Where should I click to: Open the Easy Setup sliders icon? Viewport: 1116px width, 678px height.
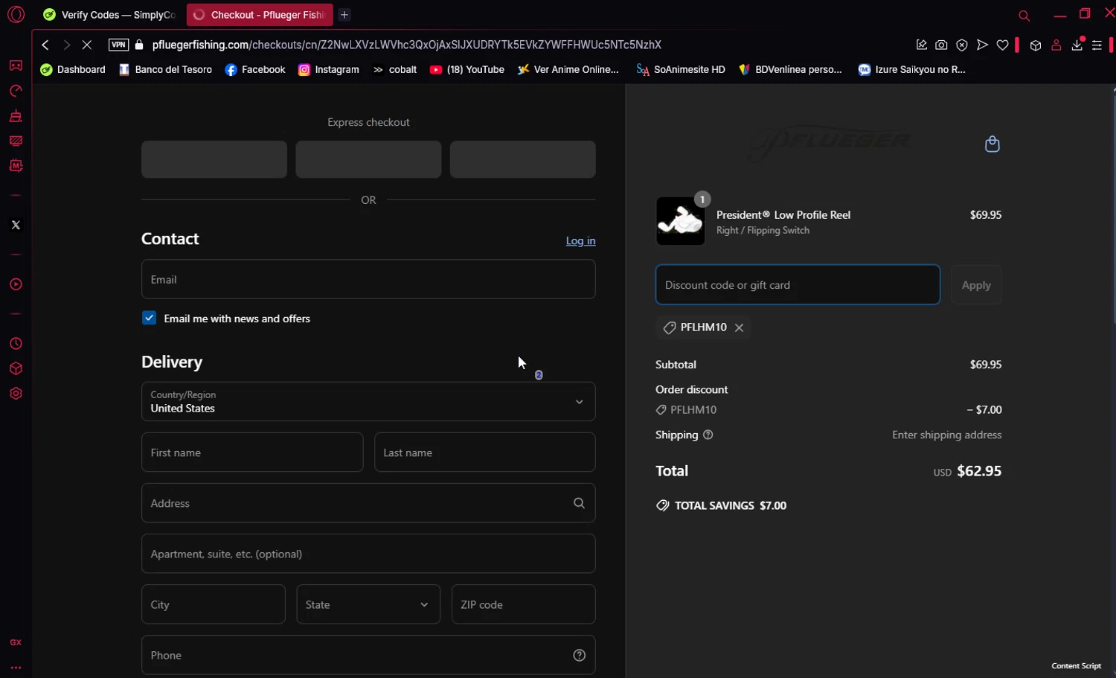[1097, 45]
